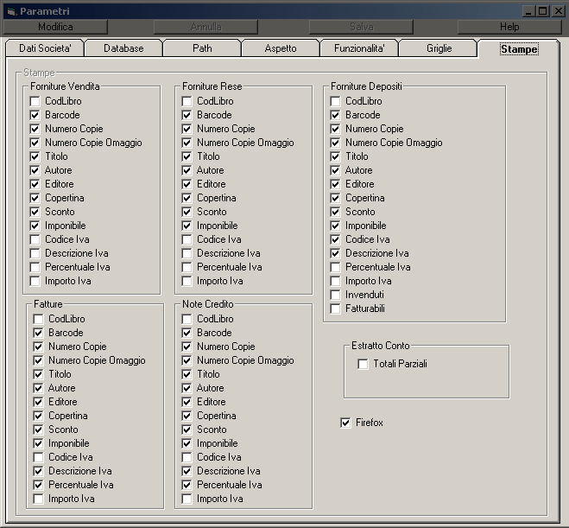Click the Annulla button
The width and height of the screenshot is (569, 528).
coord(205,27)
